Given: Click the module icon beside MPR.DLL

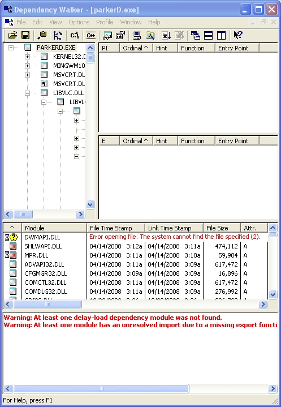Looking at the screenshot, I should tap(13, 255).
